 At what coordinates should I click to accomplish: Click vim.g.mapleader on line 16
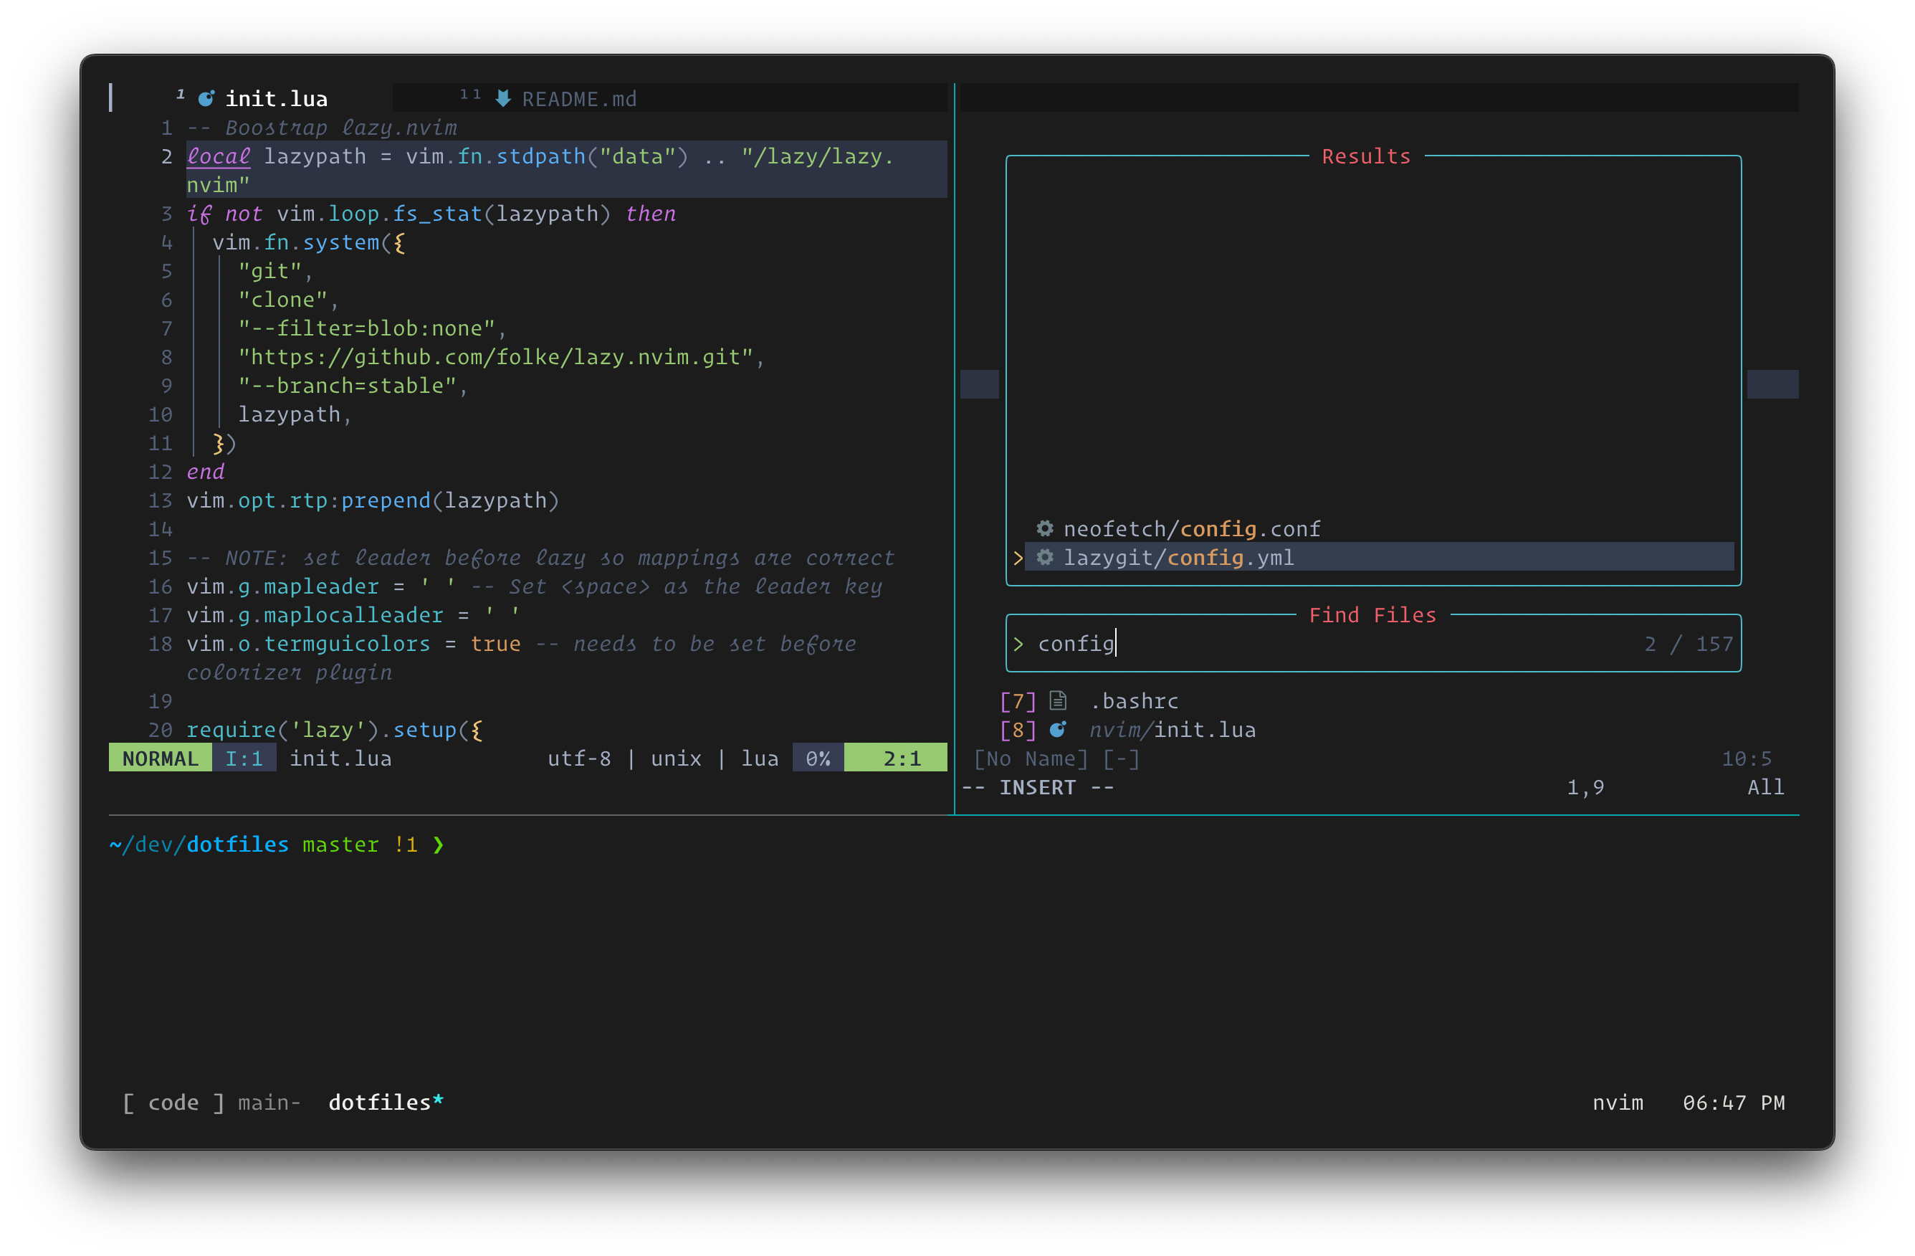[282, 586]
